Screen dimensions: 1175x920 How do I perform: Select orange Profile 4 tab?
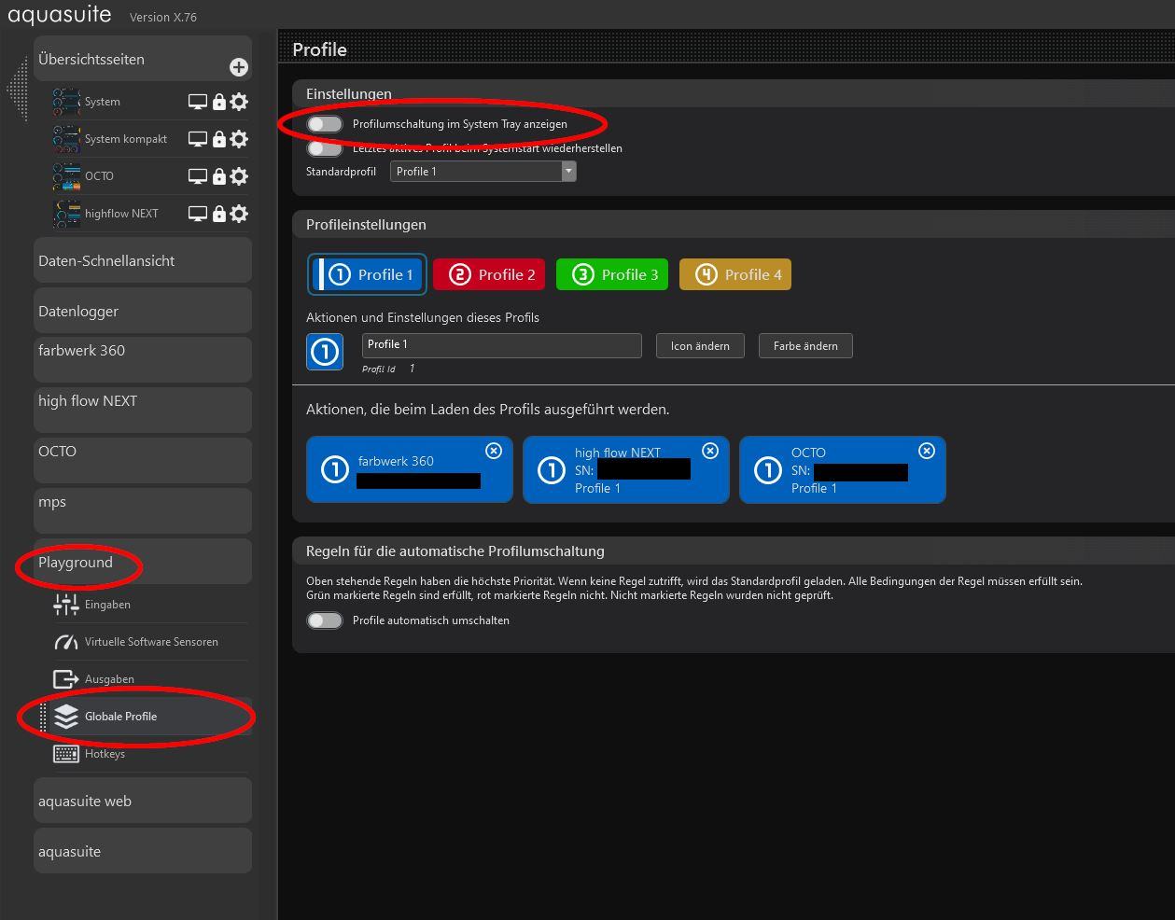click(735, 274)
